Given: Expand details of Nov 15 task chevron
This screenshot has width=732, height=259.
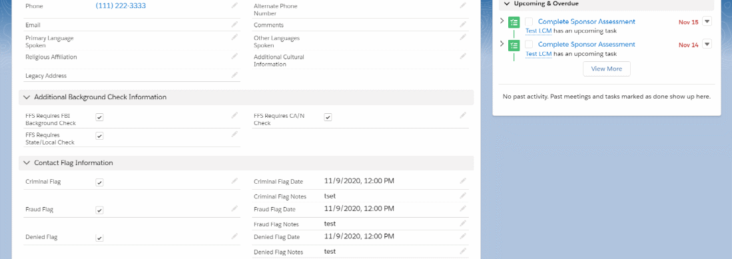Looking at the screenshot, I should 502,21.
